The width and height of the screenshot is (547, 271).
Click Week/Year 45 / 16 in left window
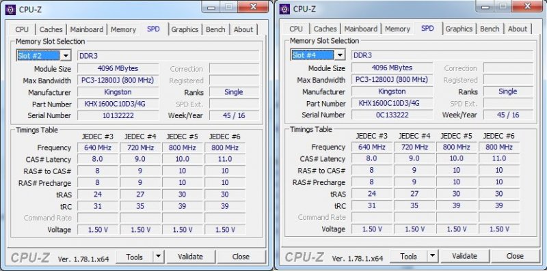[x=234, y=115]
